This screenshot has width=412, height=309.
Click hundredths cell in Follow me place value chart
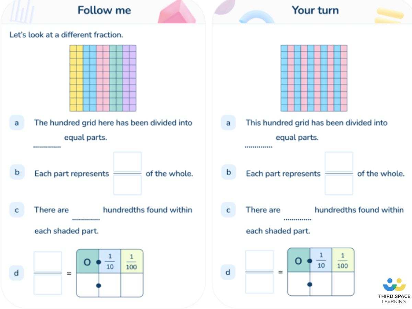tap(132, 285)
